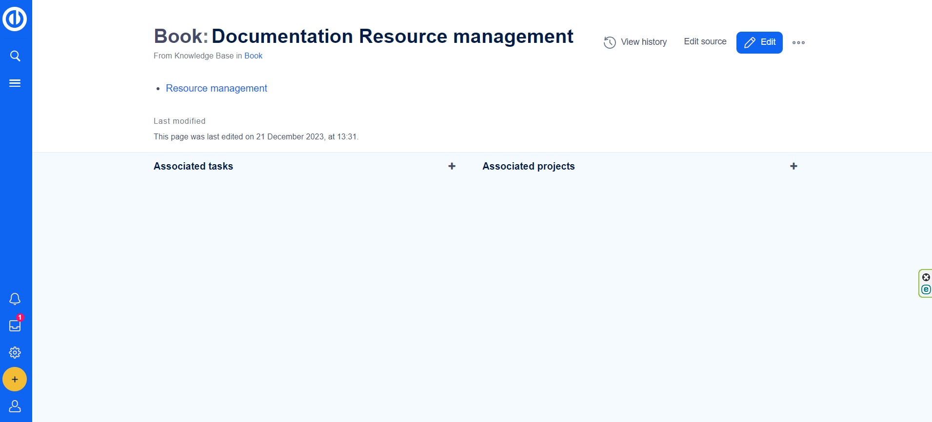Open settings gear in the sidebar
This screenshot has height=422, width=932.
pyautogui.click(x=15, y=352)
